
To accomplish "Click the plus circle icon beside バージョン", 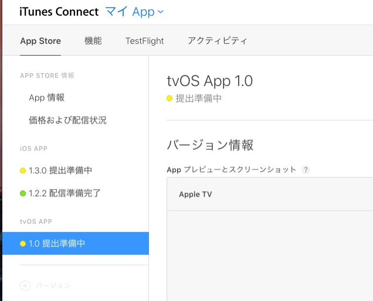I will 25,286.
